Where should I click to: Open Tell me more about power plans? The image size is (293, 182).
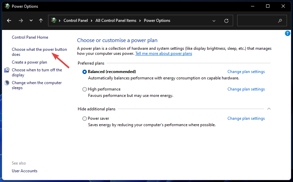coord(163,53)
